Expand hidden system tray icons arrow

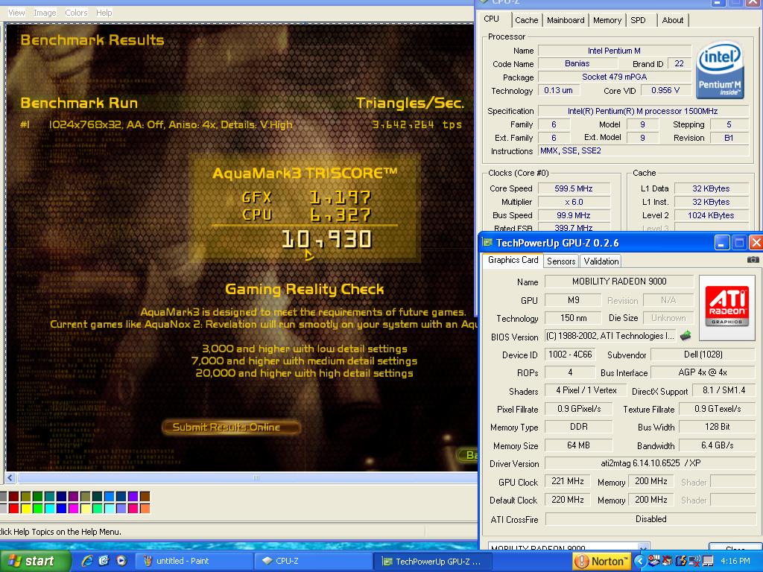tap(639, 562)
